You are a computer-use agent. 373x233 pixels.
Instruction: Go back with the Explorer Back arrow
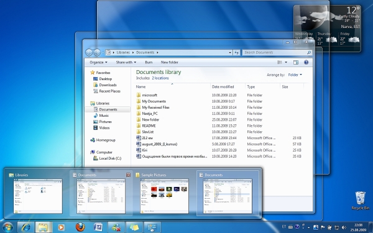pyautogui.click(x=89, y=52)
